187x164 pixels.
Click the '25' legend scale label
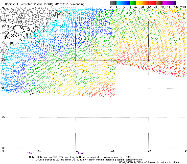tap(143, 7)
